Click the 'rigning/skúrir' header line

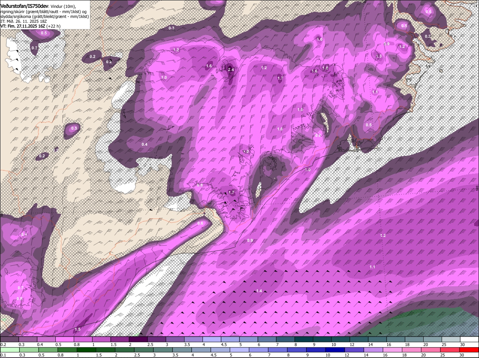click(x=43, y=12)
